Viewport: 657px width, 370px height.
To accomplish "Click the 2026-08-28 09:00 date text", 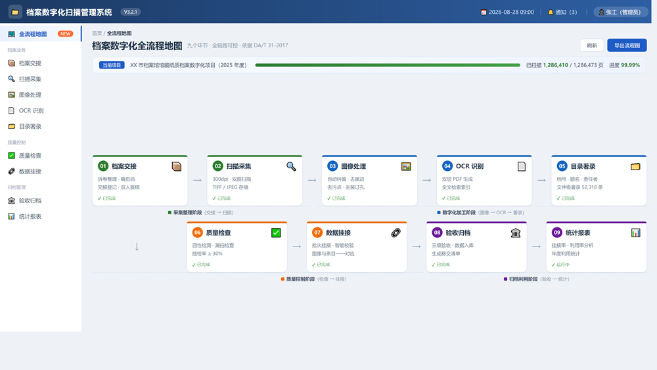I will point(511,12).
